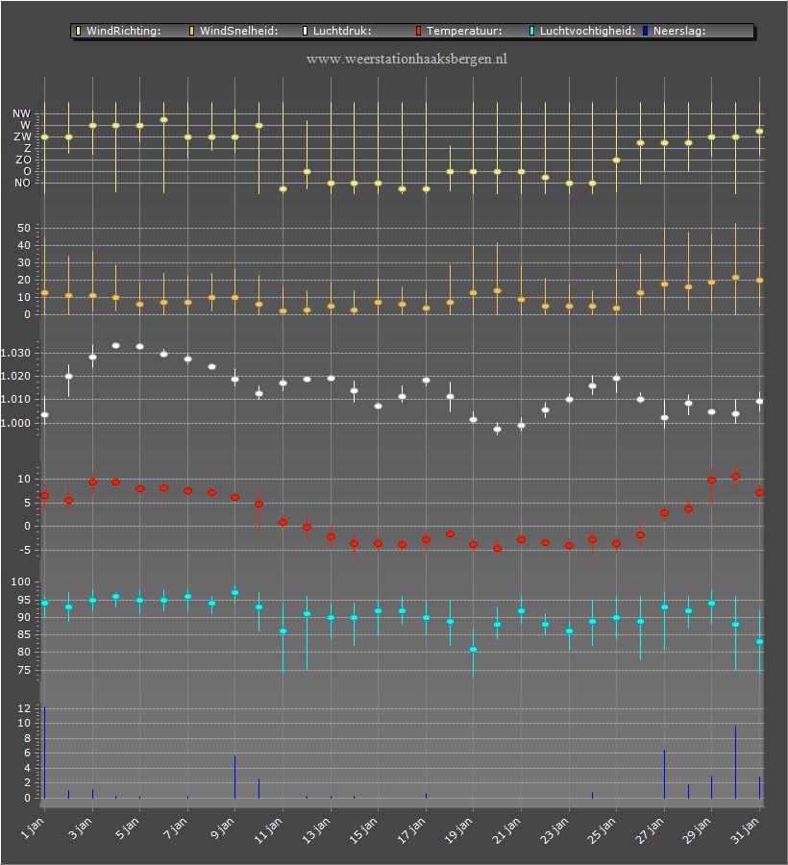Click the "1.010" pressure axis label
This screenshot has width=788, height=865.
coord(15,400)
